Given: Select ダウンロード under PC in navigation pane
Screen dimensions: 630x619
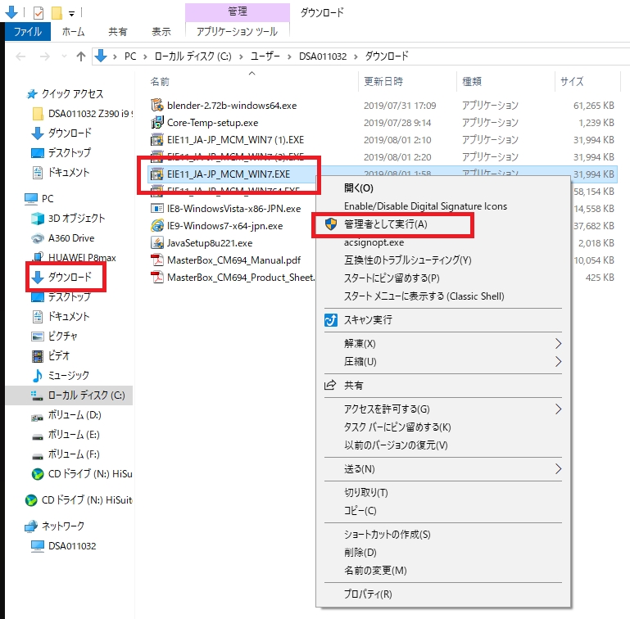Looking at the screenshot, I should [70, 278].
